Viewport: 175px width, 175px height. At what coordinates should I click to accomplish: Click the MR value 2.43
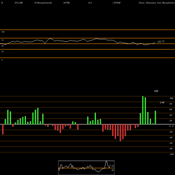click(162, 103)
